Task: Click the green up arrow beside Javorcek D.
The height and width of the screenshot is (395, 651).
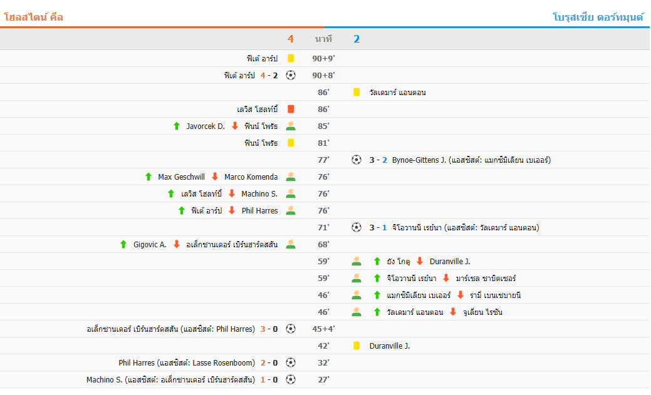Action: click(x=177, y=126)
